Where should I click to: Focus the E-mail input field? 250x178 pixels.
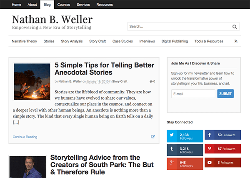click(x=193, y=93)
